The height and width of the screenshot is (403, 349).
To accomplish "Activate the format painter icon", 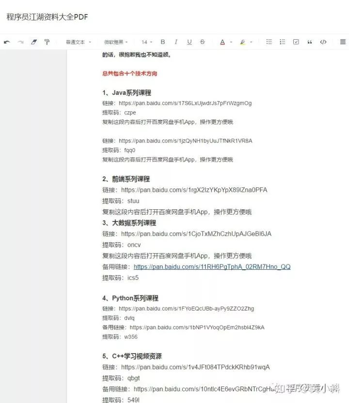I will (x=47, y=42).
